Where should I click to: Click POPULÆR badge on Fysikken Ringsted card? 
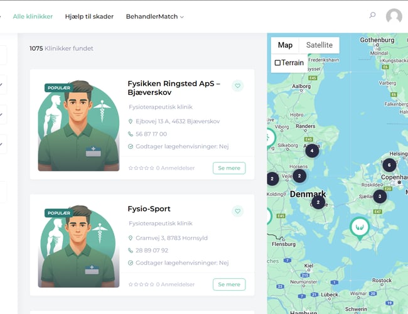(x=59, y=88)
